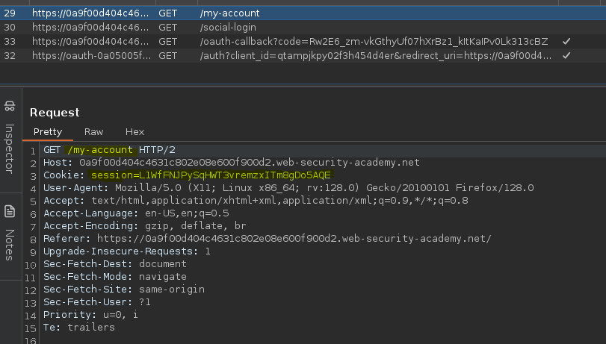Open the Notes side panel icon
This screenshot has width=606, height=344.
click(10, 211)
